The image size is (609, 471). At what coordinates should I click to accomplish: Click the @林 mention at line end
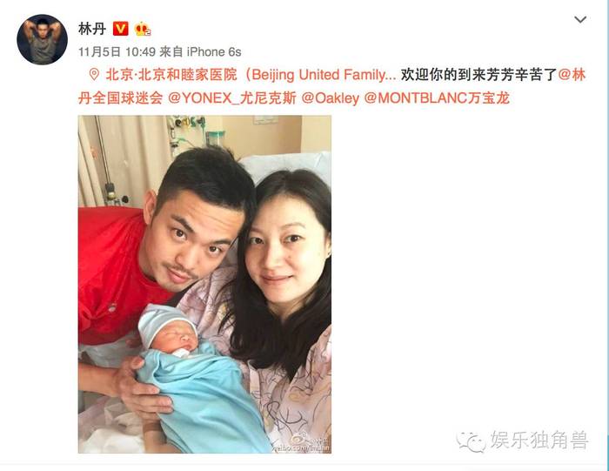(572, 75)
